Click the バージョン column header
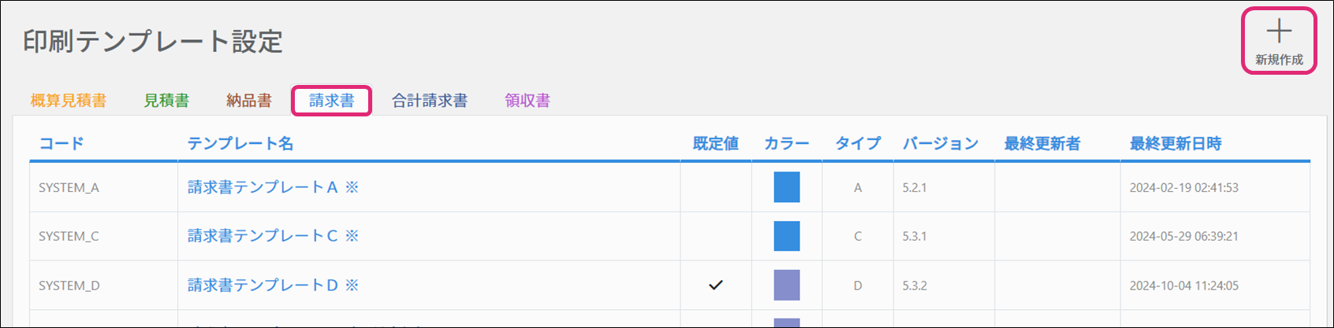Screen dimensions: 1334x328 (941, 144)
